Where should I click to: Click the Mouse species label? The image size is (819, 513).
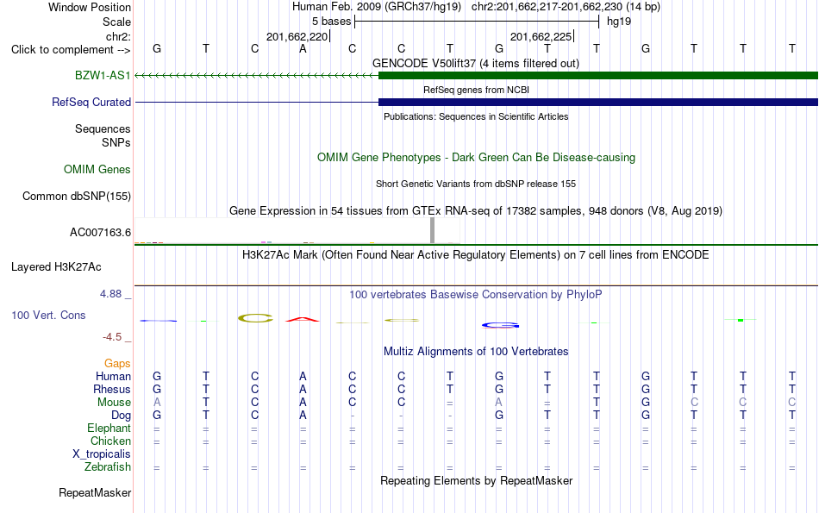(114, 403)
